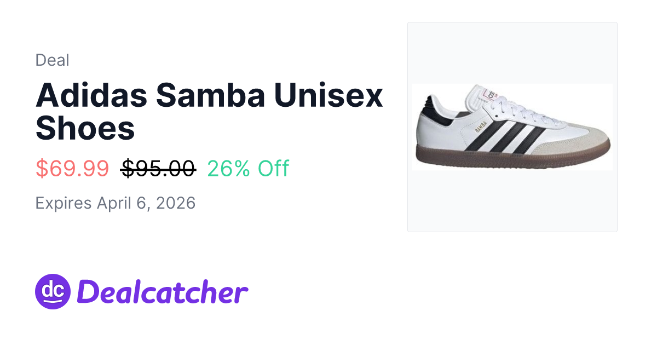Click the gray Deal label
The height and width of the screenshot is (345, 657).
pyautogui.click(x=52, y=60)
